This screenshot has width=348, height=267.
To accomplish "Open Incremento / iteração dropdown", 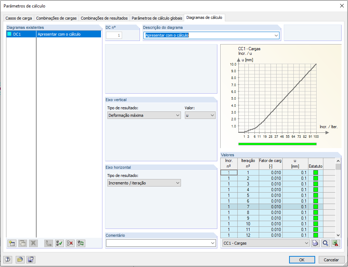I will click(x=144, y=183).
